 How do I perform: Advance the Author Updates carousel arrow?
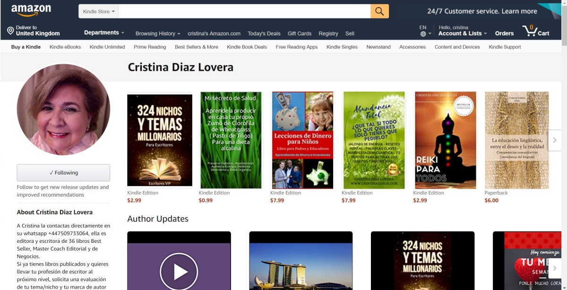point(555,268)
